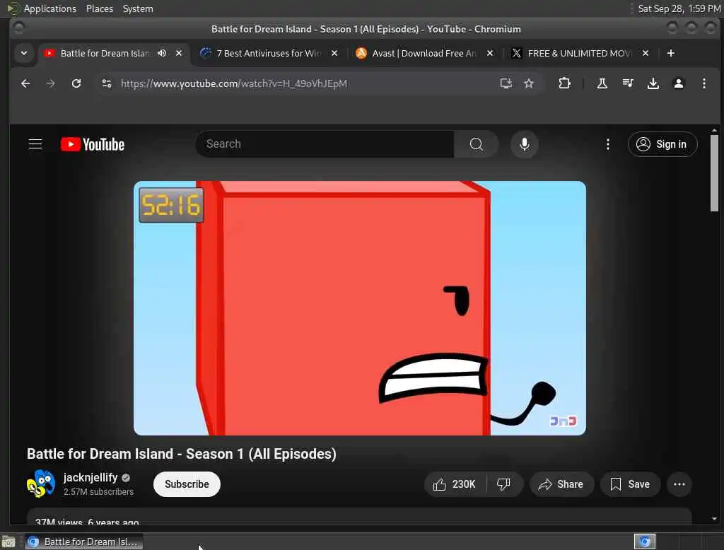Screen dimensions: 724x550
Task: Open the Downloads icon in toolbar
Action: click(653, 83)
